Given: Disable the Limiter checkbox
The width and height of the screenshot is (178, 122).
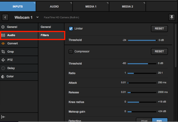Looking at the screenshot, I should 71,28.
